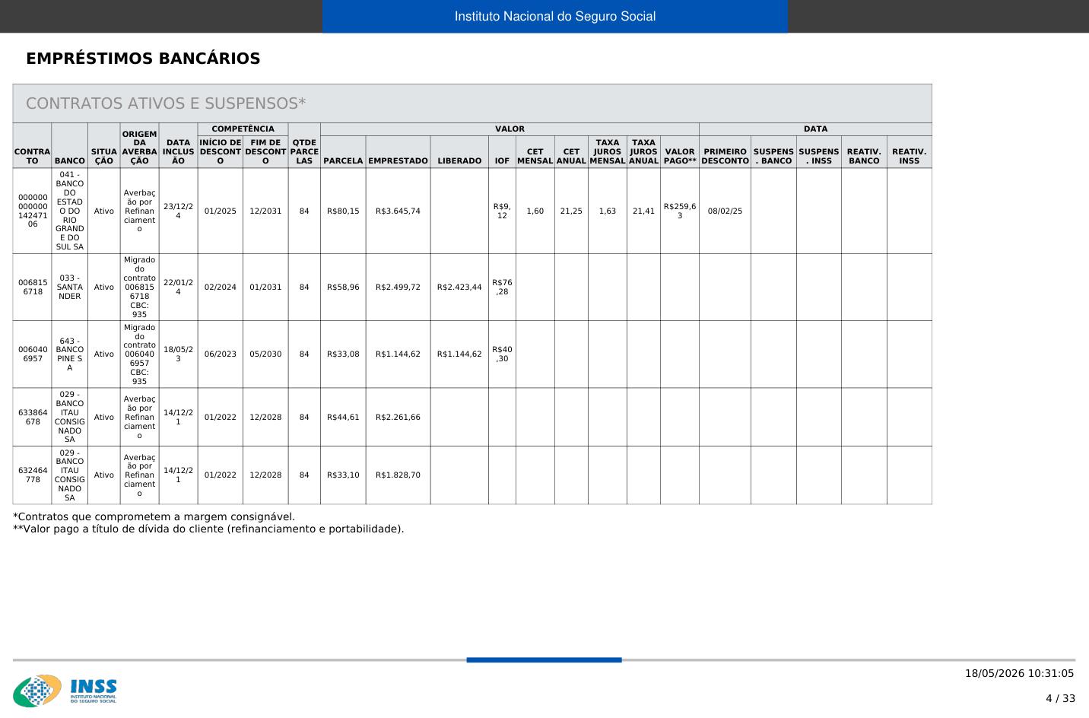1089x718 pixels.
Task: Select installment value R$44,61
Action: tap(343, 417)
